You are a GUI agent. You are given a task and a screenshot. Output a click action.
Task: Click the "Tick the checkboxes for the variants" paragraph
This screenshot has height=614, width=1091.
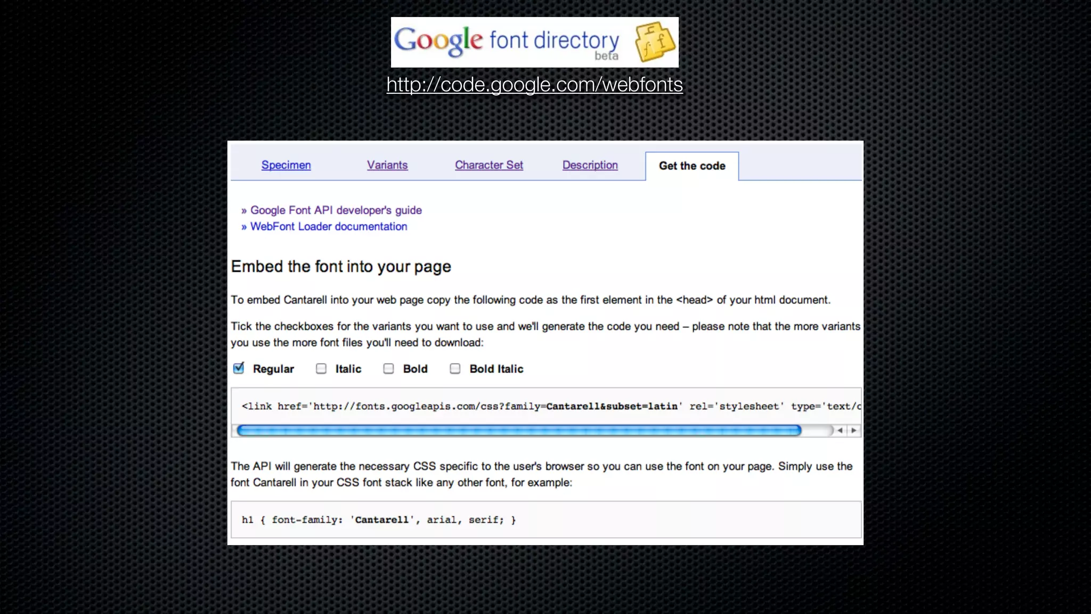click(x=545, y=334)
